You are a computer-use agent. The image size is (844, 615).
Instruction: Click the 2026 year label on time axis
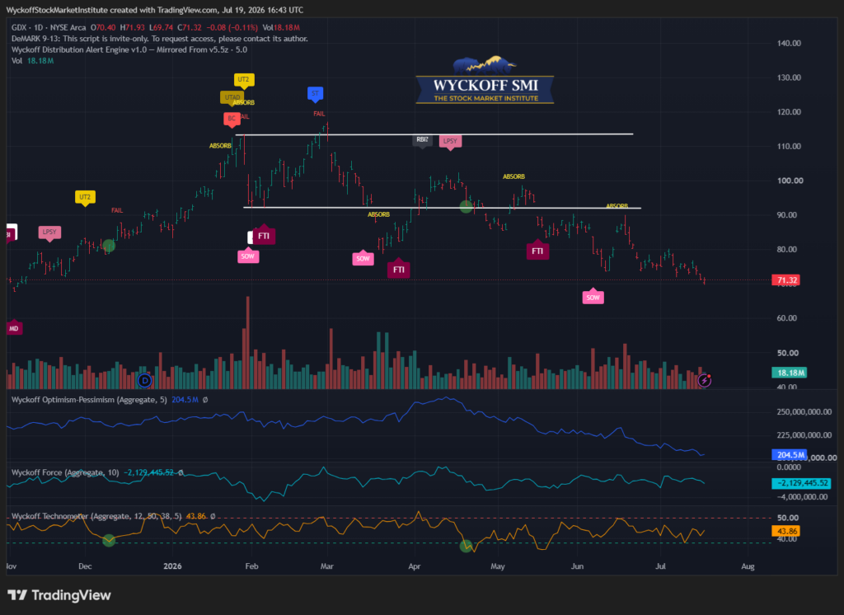(x=172, y=566)
